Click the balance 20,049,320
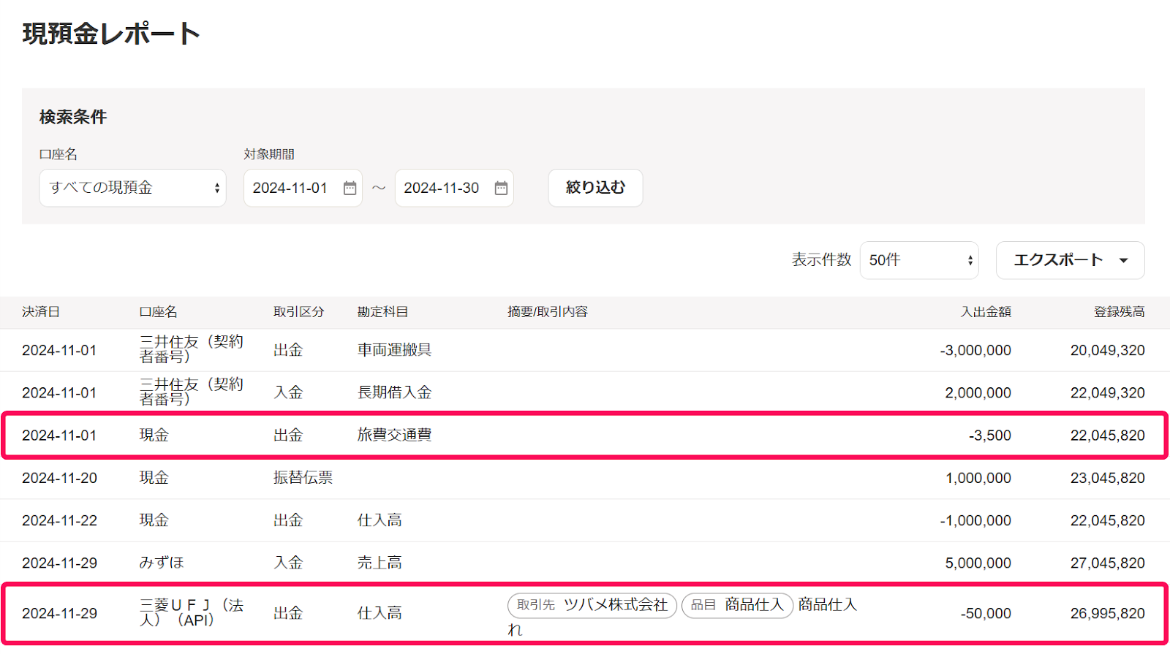This screenshot has width=1170, height=654. tap(1107, 350)
